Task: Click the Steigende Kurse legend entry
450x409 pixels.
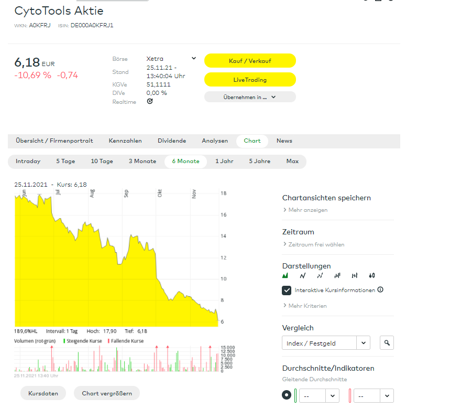Action: (83, 341)
